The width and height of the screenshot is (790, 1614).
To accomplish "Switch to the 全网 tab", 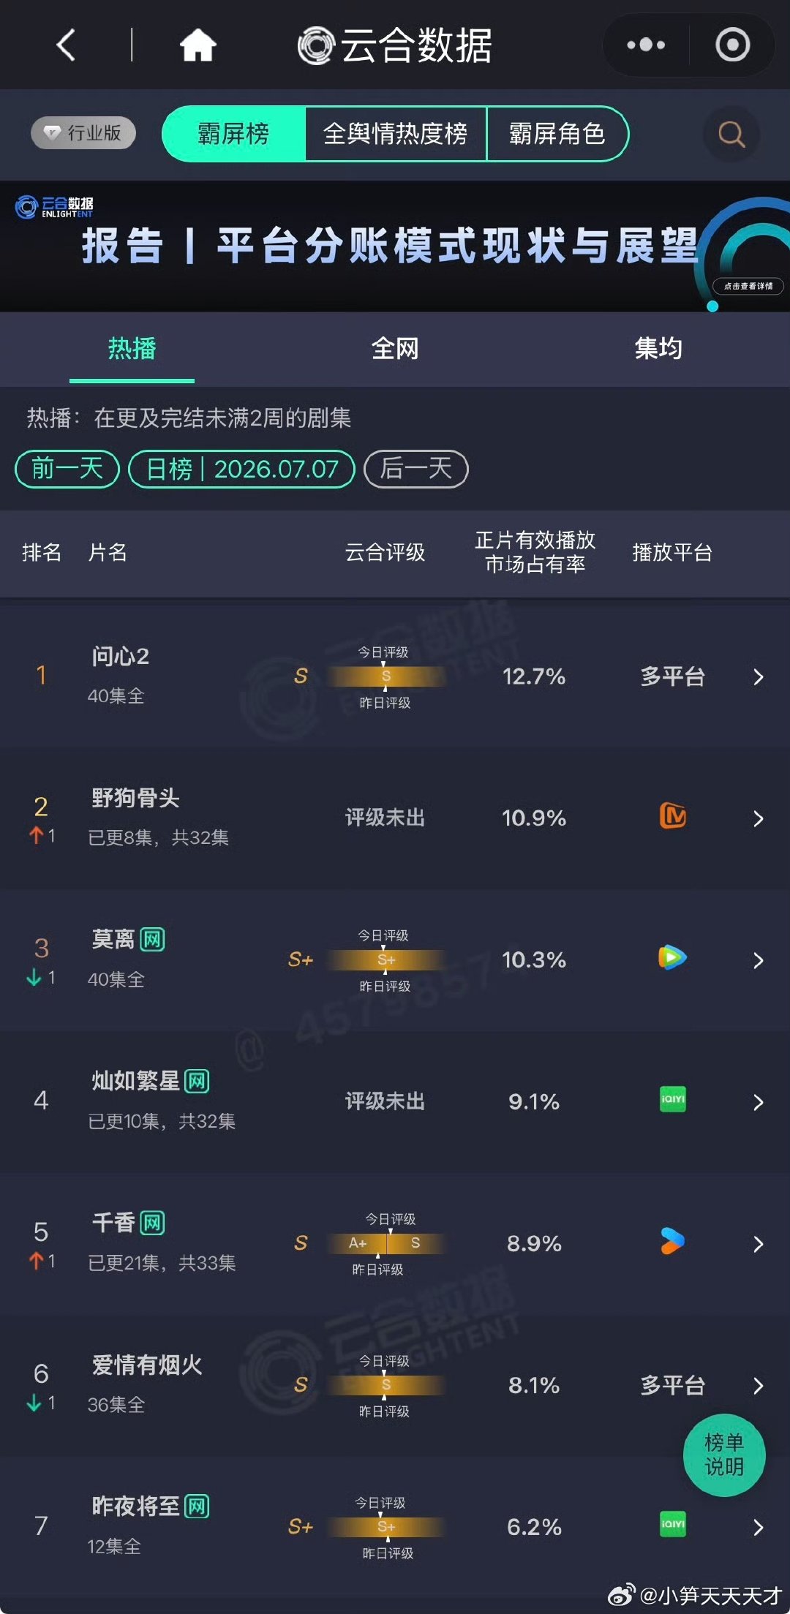I will coord(395,349).
